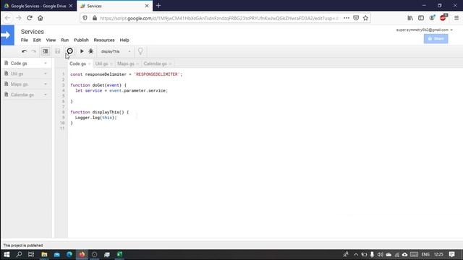Close the Maps.gs editor tab
The image size is (463, 260).
pyautogui.click(x=137, y=64)
